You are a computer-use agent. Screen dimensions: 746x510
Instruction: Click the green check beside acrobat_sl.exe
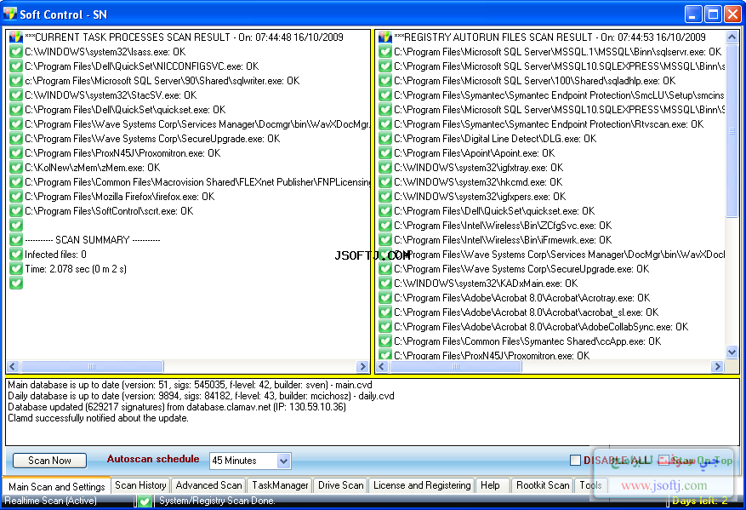coord(384,312)
